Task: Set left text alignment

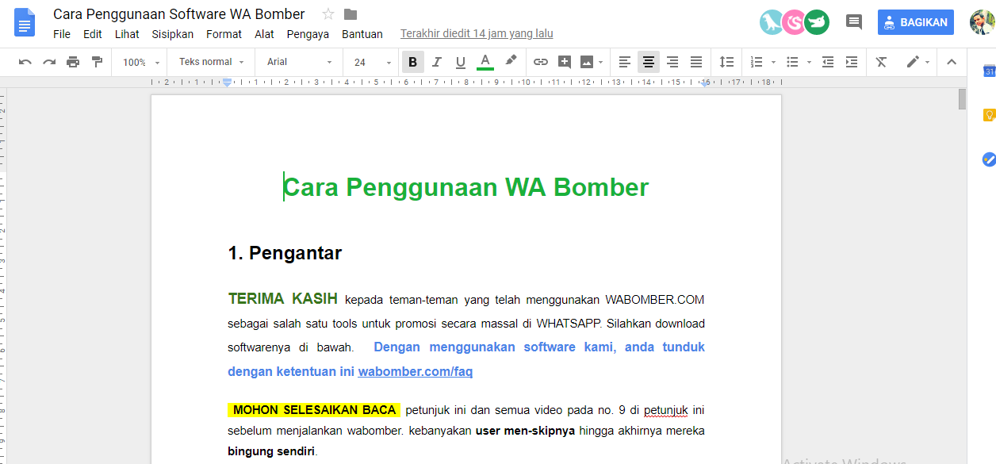Action: coord(625,62)
